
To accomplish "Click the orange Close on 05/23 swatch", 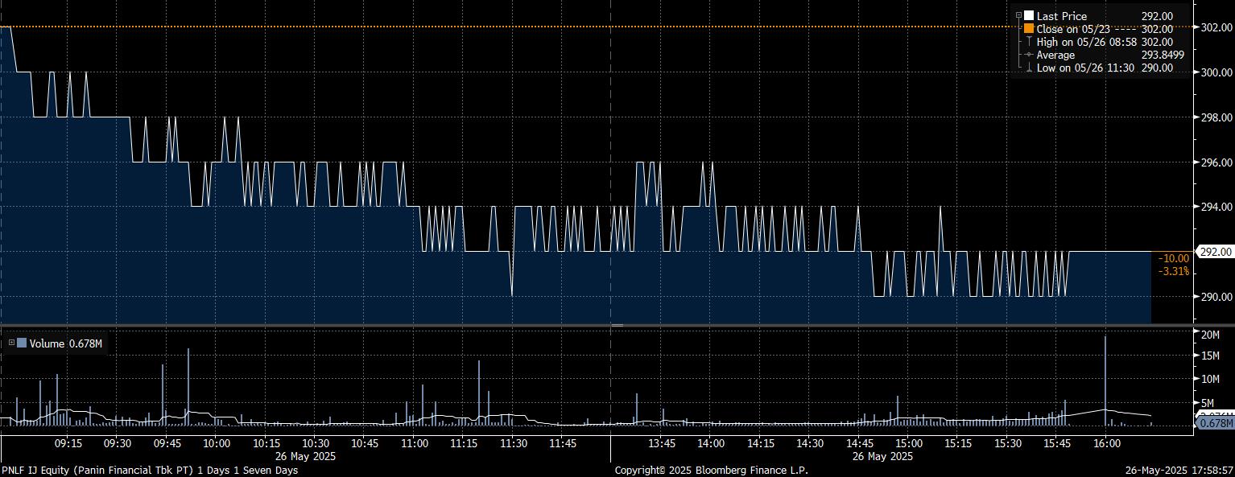I will pyautogui.click(x=1029, y=29).
